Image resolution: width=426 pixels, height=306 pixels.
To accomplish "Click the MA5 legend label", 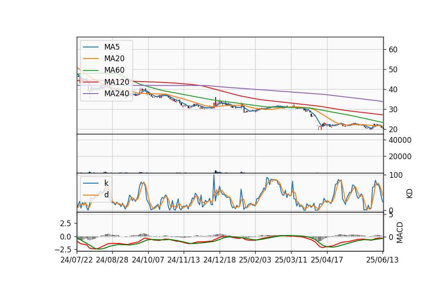I will 112,47.
